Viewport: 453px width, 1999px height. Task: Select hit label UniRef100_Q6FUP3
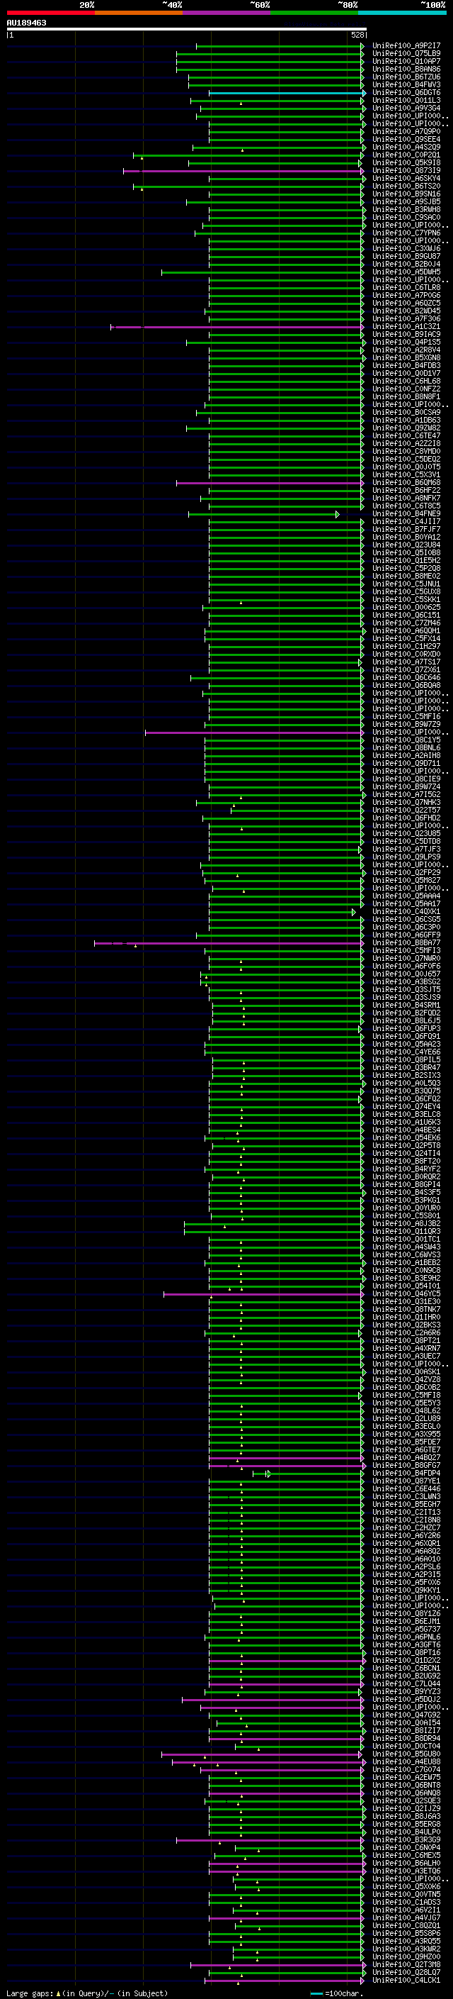point(406,1029)
